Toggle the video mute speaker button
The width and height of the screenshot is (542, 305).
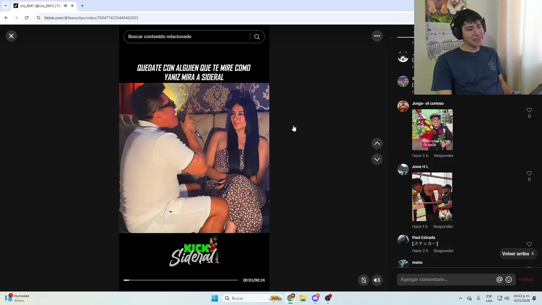click(x=377, y=280)
